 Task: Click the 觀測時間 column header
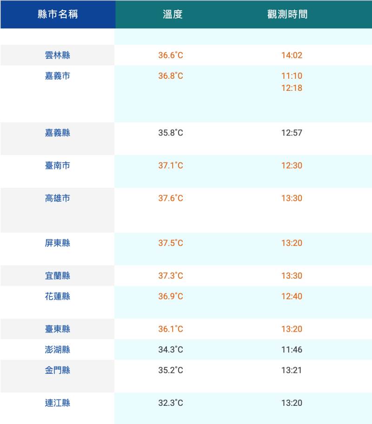(x=287, y=14)
